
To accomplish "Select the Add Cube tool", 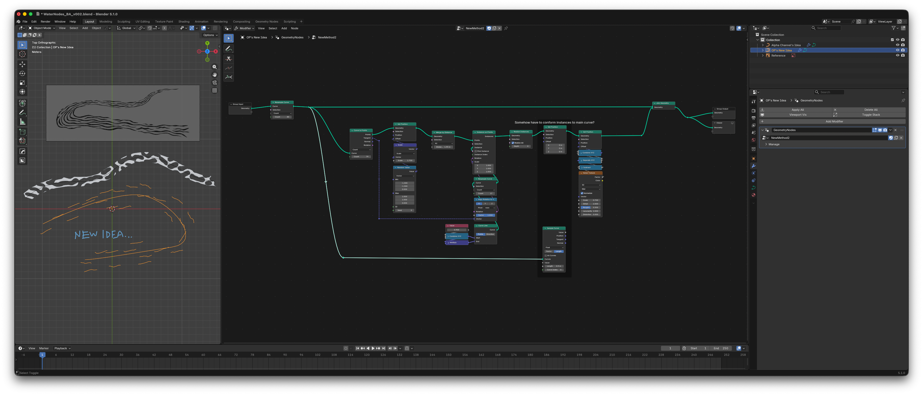I will coord(22,132).
